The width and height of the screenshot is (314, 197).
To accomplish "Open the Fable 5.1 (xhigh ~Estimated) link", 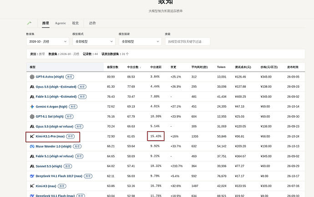I will point(56,97).
